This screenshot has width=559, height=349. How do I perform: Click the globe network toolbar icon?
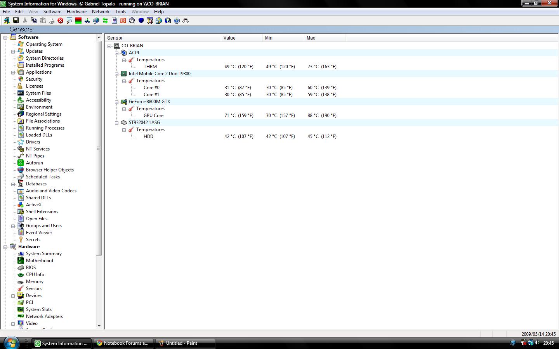[96, 21]
